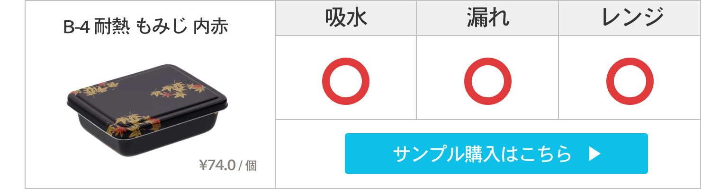720x189 pixels.
Task: Select the 吸水 column header
Action: [346, 18]
